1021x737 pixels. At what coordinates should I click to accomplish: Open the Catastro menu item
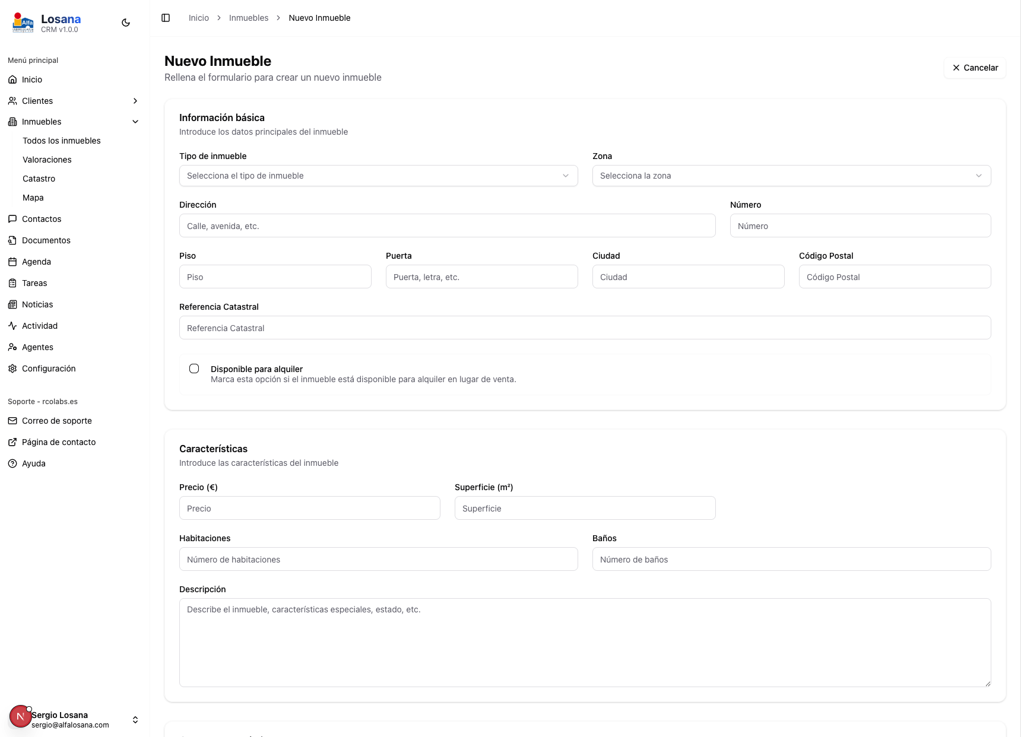coord(39,179)
